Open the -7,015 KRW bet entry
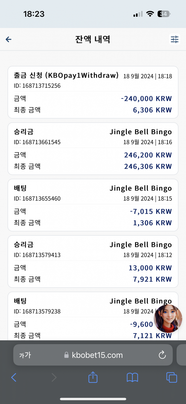The width and height of the screenshot is (186, 404). [x=93, y=205]
